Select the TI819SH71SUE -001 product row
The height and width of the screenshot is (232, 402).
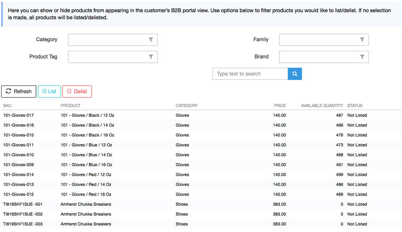[x=23, y=204]
